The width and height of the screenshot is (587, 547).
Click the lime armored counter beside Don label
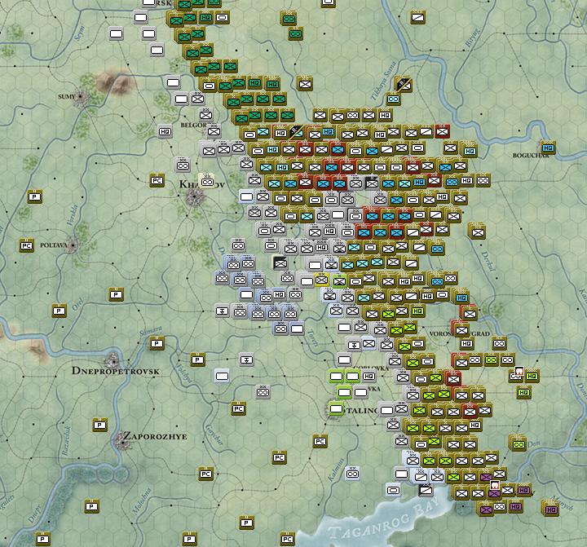519,444
